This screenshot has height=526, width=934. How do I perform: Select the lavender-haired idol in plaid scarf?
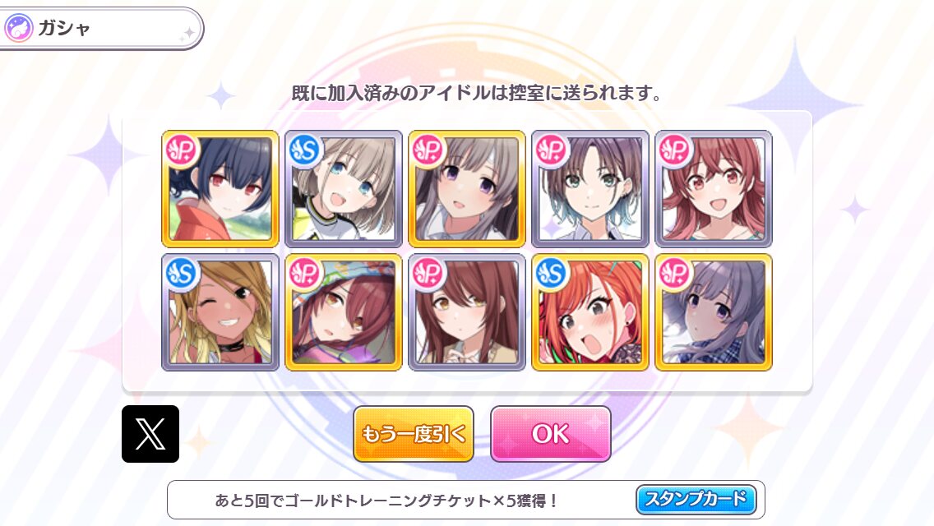click(714, 312)
